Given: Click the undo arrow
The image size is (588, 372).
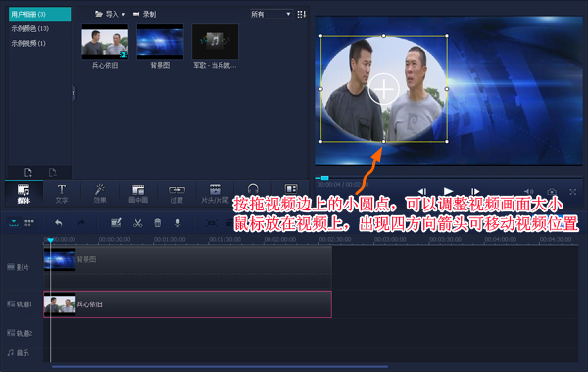Looking at the screenshot, I should 59,223.
